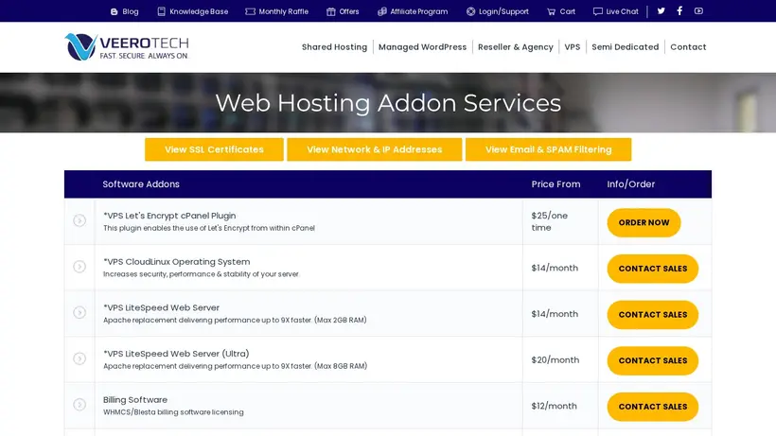Click the Login/Support text link
Viewport: 776px width, 436px height.
(x=503, y=11)
